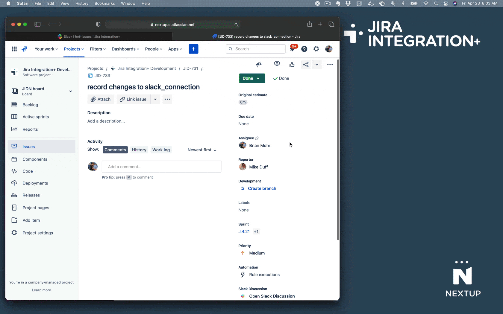This screenshot has width=503, height=314.
Task: Open Releases in the sidebar
Action: [42, 195]
